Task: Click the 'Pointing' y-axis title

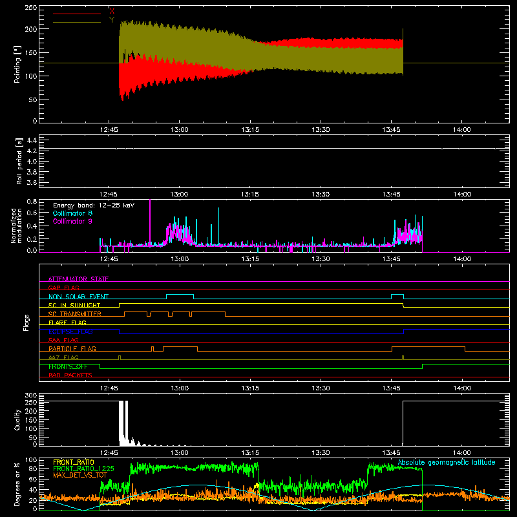Action: (17, 65)
